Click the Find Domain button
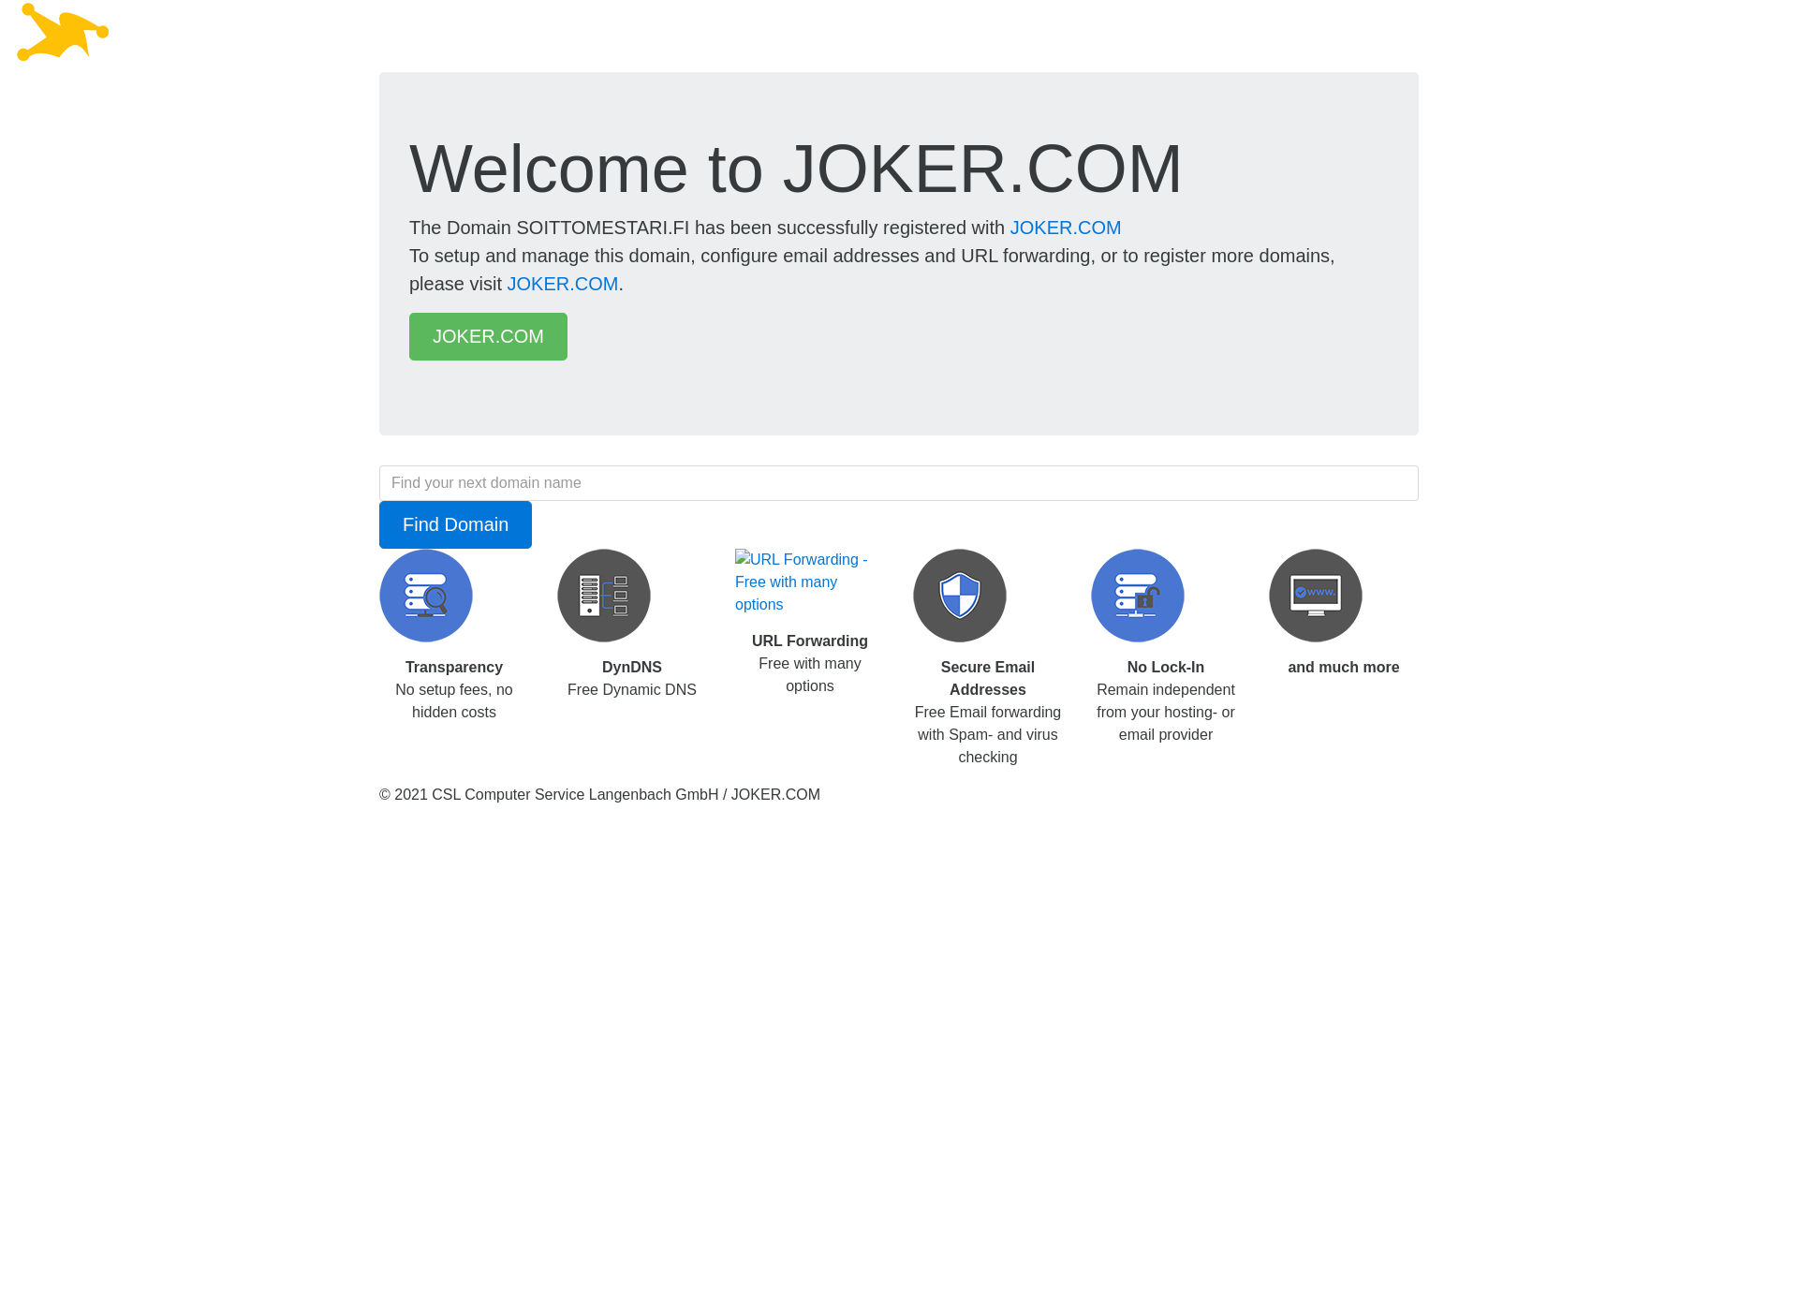The height and width of the screenshot is (1311, 1798). click(455, 525)
